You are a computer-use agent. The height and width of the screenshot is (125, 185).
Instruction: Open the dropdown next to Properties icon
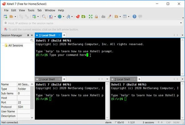(38, 17)
